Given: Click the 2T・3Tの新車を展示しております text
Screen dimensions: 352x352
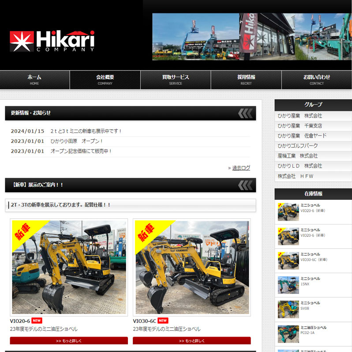Looking at the screenshot, I should pos(60,205).
